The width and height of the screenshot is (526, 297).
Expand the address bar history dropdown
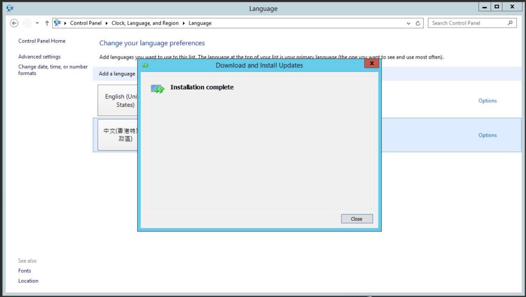click(408, 23)
